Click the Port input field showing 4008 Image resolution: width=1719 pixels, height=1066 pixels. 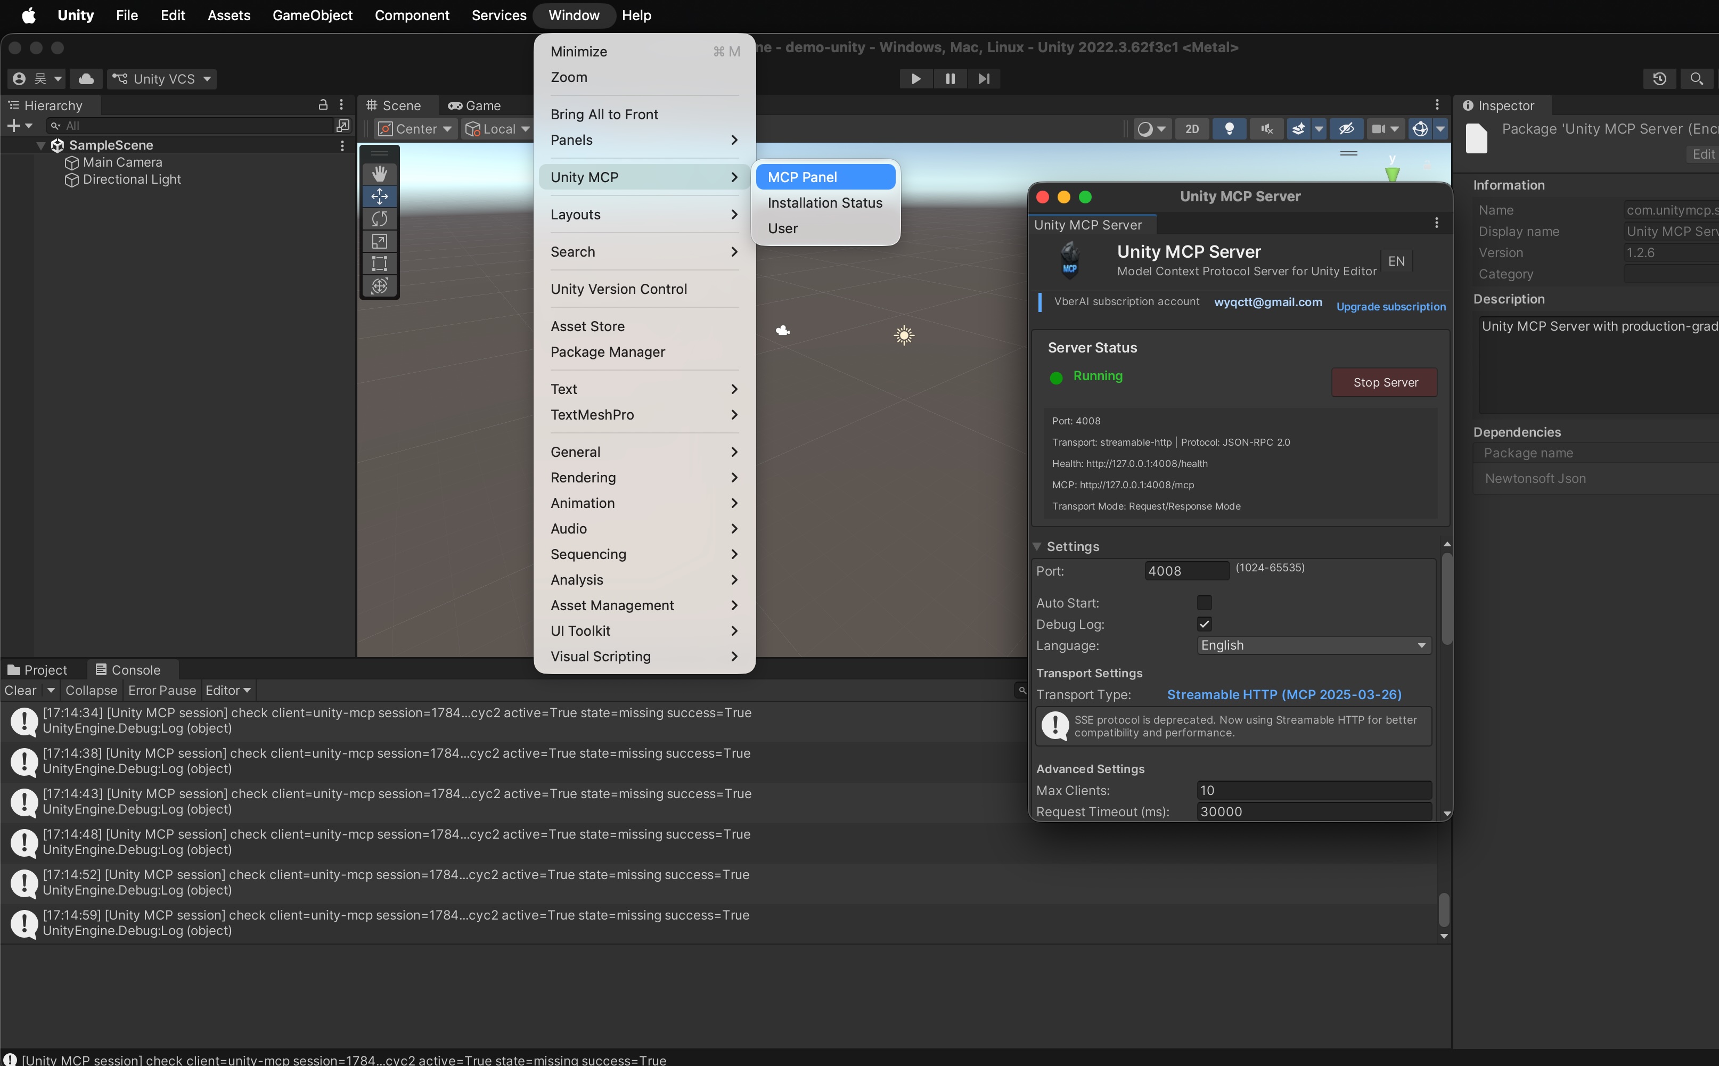1186,571
